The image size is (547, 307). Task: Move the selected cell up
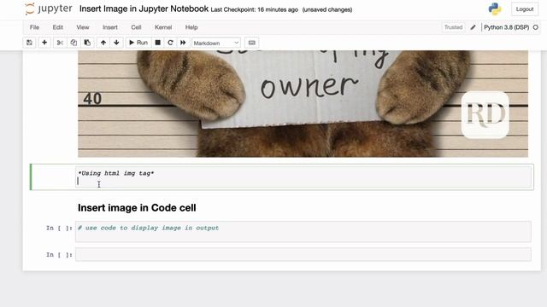103,43
